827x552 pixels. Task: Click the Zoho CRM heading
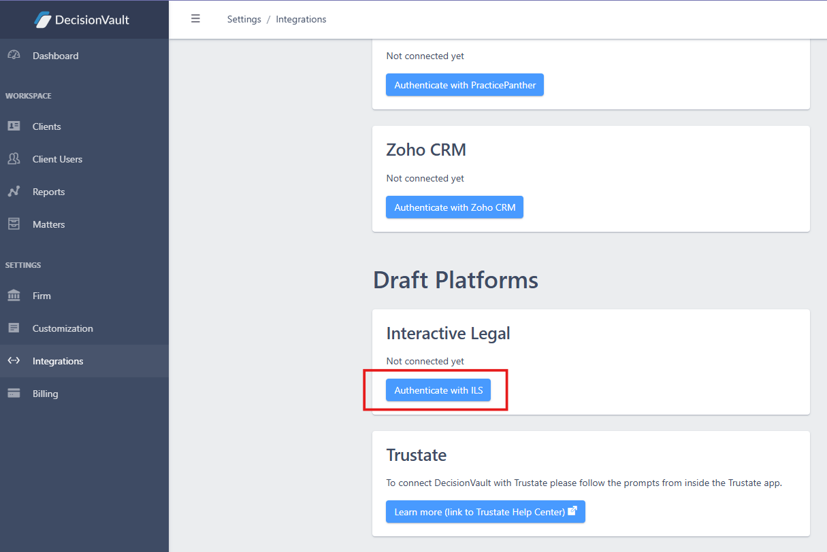[426, 150]
